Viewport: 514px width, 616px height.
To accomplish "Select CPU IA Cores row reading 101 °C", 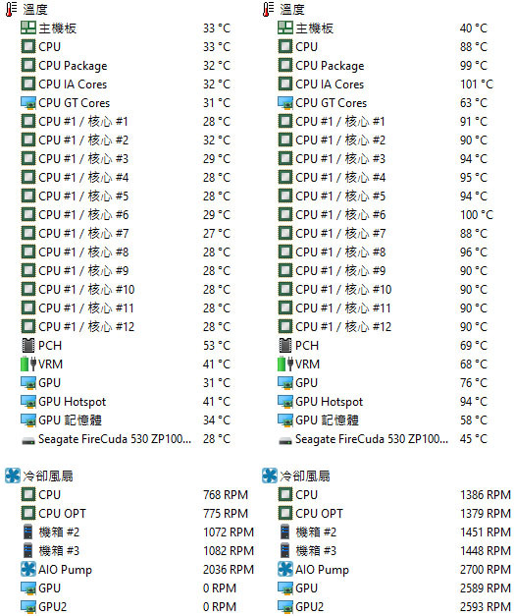I will click(385, 84).
